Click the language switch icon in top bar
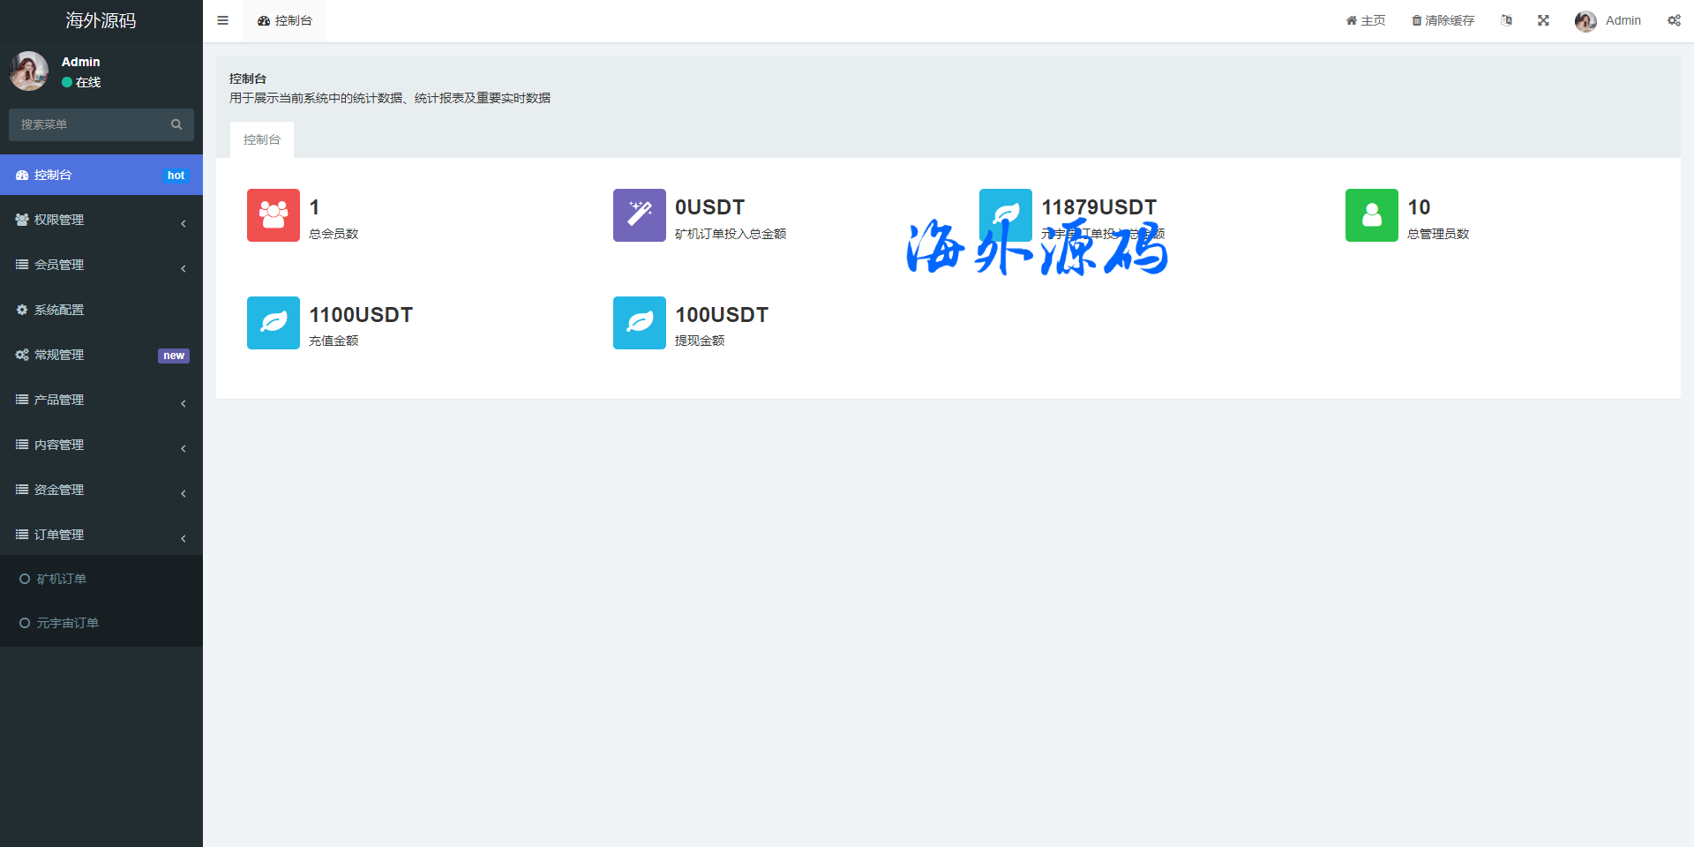 [x=1506, y=20]
